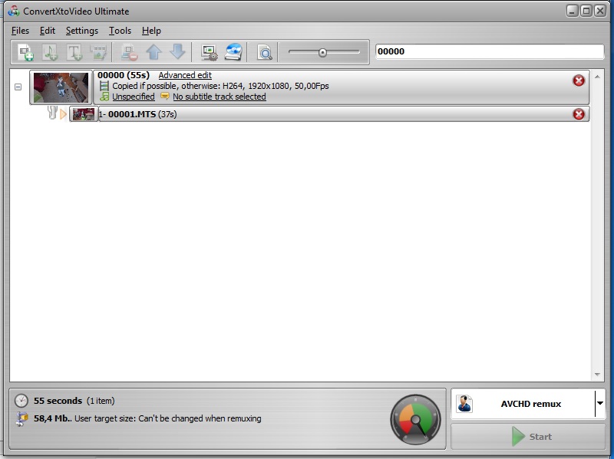The height and width of the screenshot is (459, 614).
Task: Click the 00000 title video thumbnail
Action: 61,87
